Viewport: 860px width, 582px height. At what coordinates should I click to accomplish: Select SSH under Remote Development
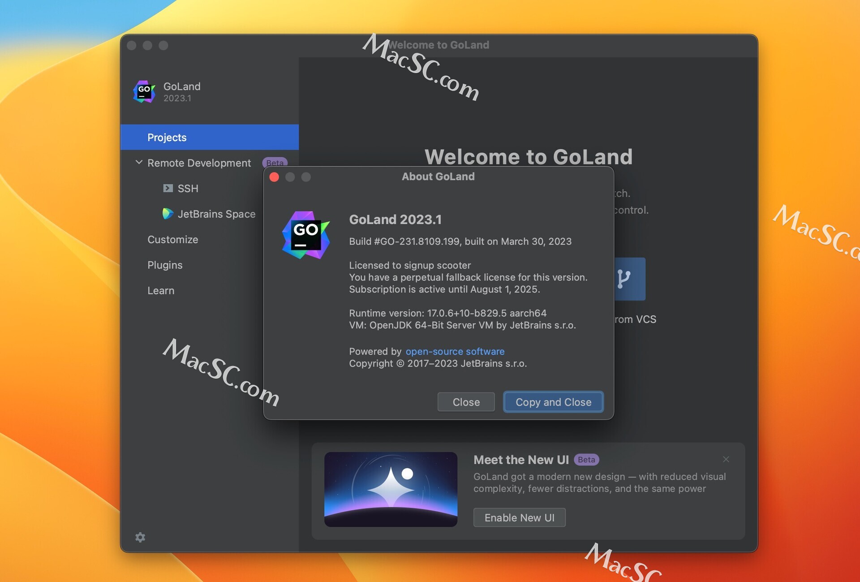tap(188, 189)
